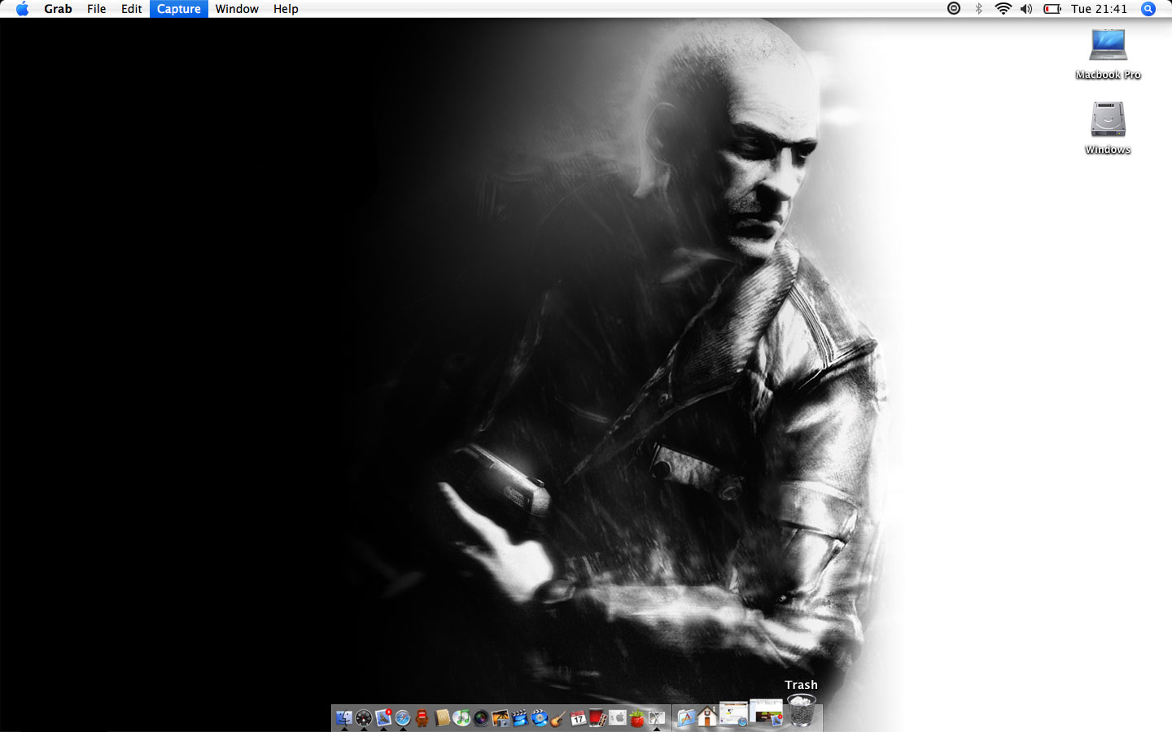1172x732 pixels.
Task: Open Mail with unread badge in dock
Action: (x=383, y=717)
